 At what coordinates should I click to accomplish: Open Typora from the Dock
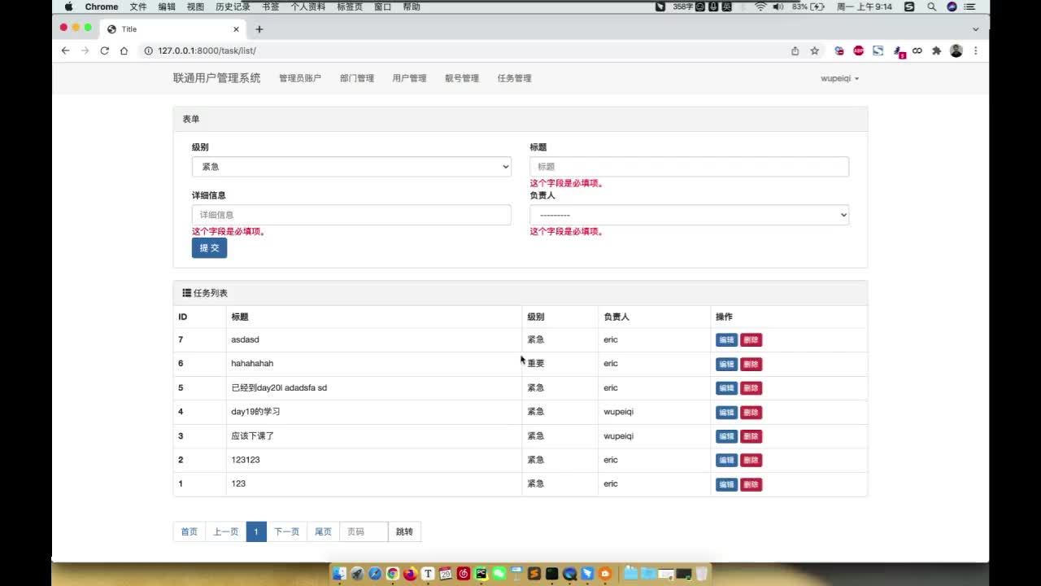pyautogui.click(x=428, y=574)
